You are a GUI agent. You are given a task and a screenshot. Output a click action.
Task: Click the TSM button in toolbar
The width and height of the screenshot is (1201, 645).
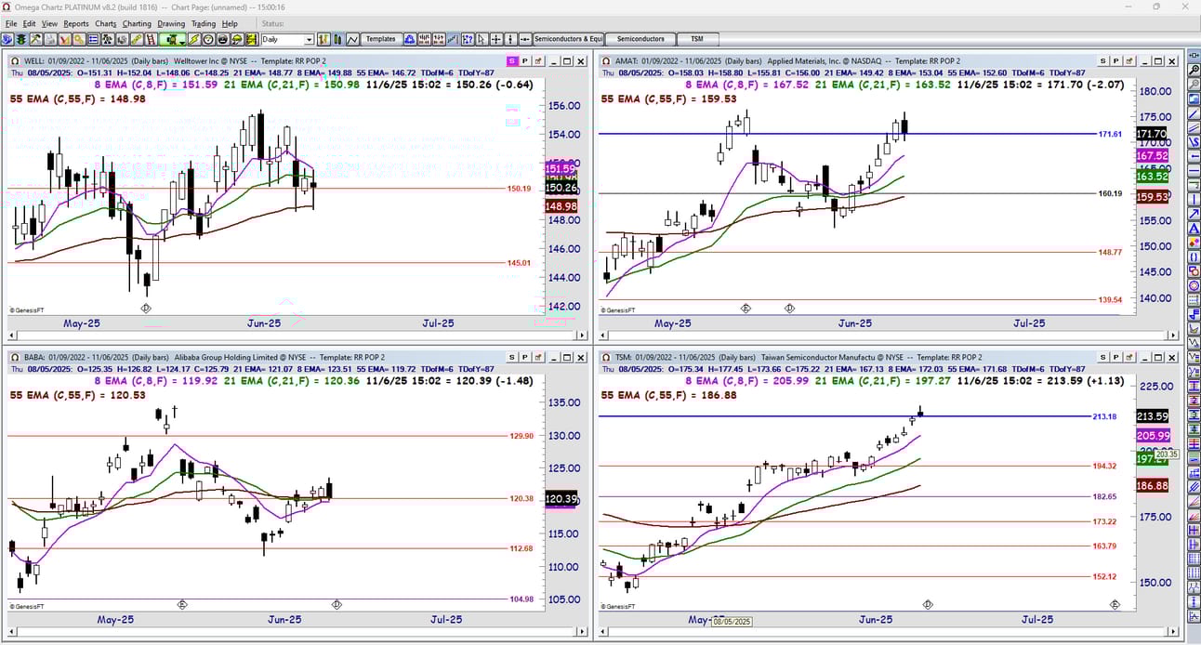697,40
